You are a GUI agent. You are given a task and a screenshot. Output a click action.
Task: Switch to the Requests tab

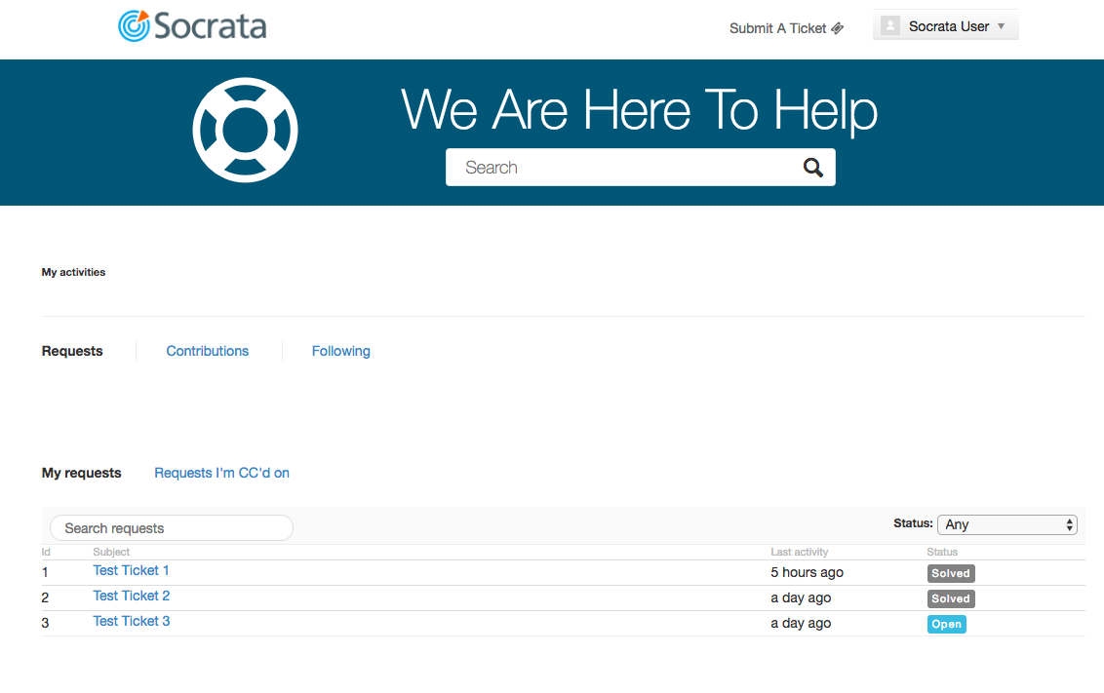(x=72, y=351)
